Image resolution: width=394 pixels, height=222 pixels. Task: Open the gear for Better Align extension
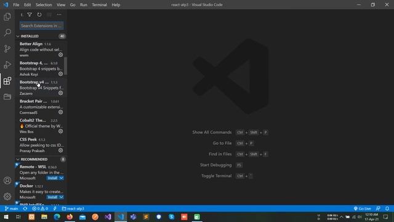pos(60,55)
